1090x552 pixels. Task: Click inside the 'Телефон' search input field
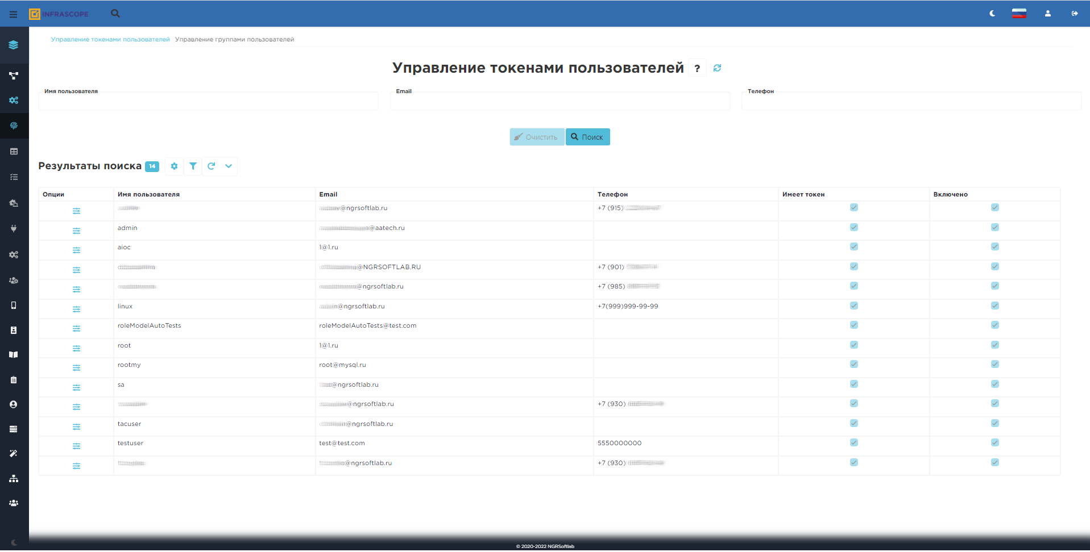click(911, 101)
